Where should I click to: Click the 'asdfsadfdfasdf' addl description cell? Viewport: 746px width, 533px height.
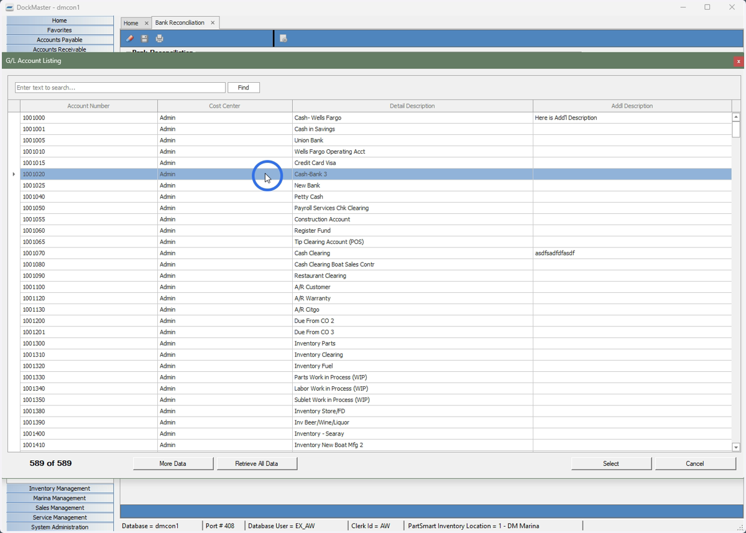[632, 253]
